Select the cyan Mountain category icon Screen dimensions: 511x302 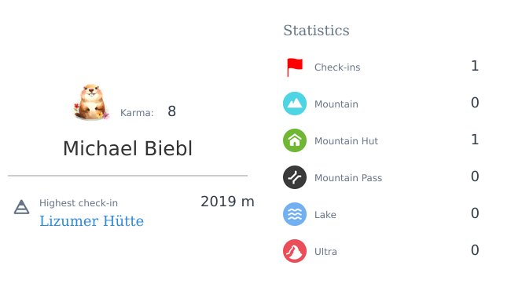(295, 104)
